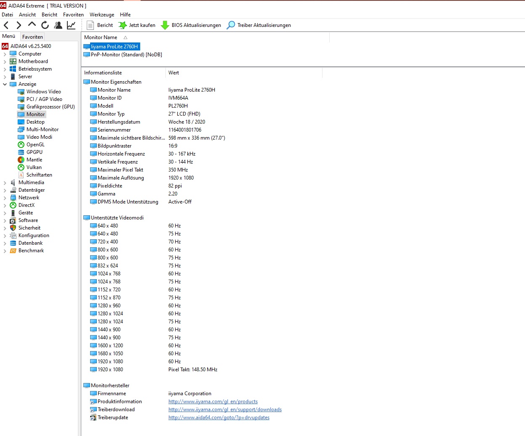
Task: Open the user/manage report profile icon
Action: tap(58, 25)
